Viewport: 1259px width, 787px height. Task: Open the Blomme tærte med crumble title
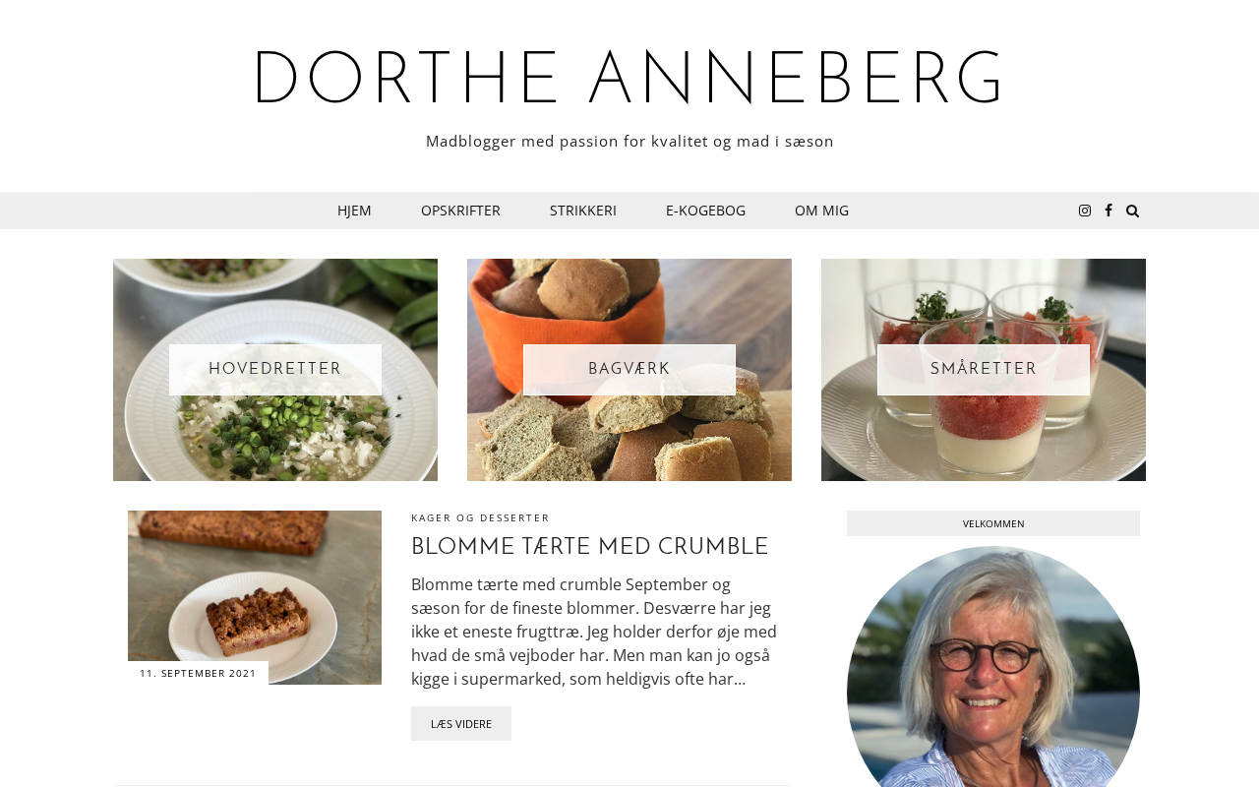click(x=589, y=548)
